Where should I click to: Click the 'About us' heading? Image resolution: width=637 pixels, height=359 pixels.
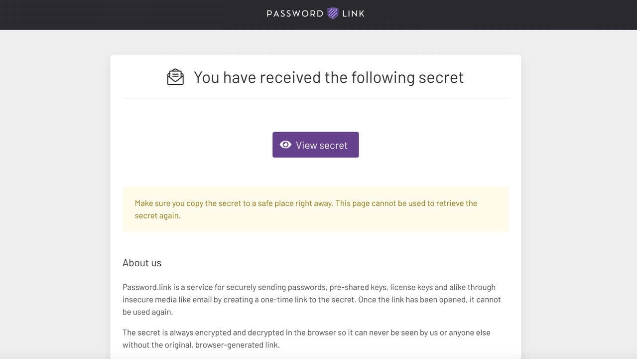(142, 263)
